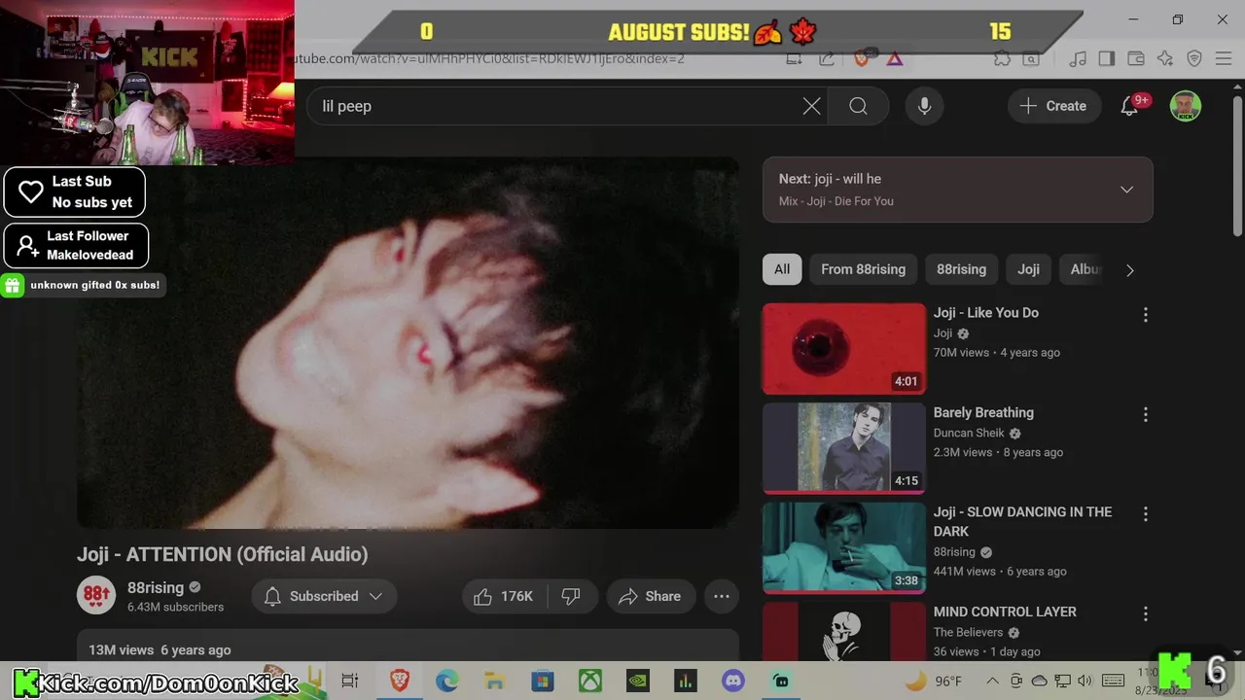Like the video showing 176K likes
This screenshot has height=700, width=1245.
tap(504, 596)
